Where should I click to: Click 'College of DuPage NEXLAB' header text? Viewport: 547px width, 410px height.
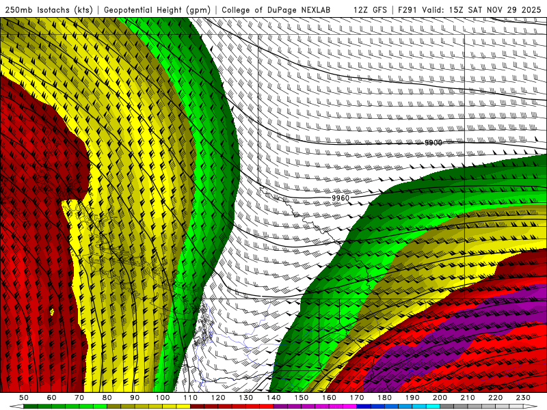pos(276,10)
